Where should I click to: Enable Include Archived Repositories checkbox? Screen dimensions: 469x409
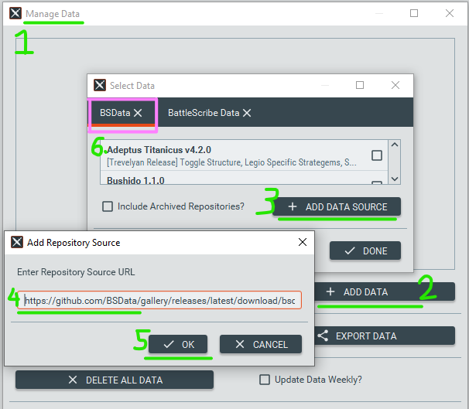[x=108, y=206]
